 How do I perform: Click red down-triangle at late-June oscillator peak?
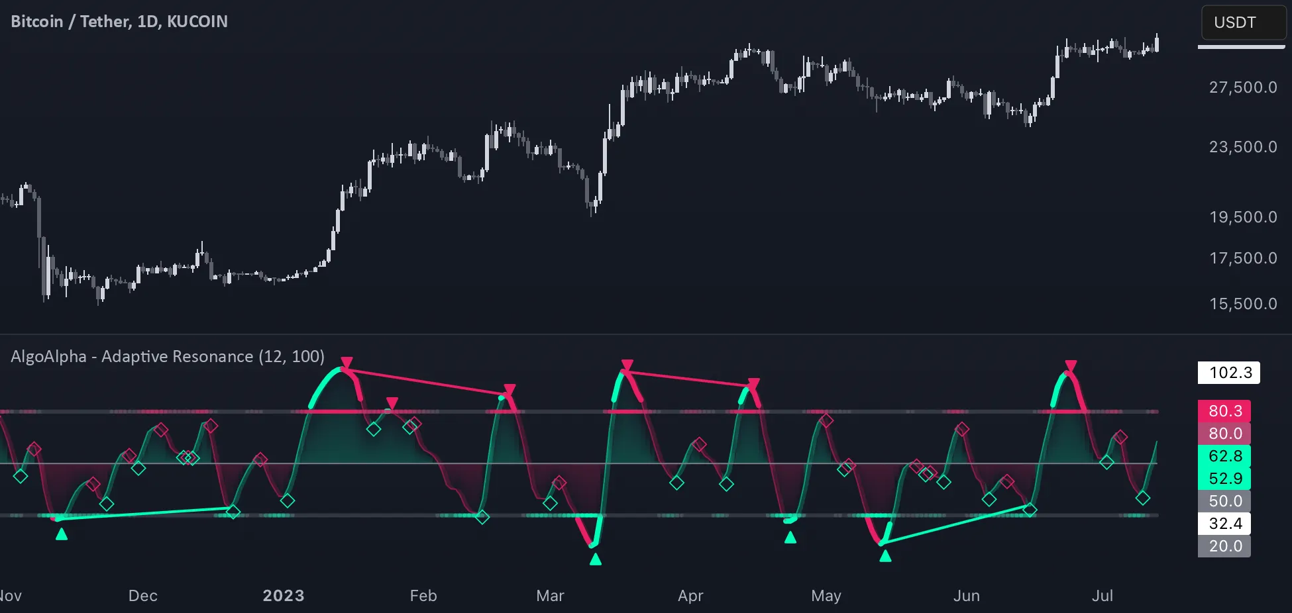[1071, 366]
